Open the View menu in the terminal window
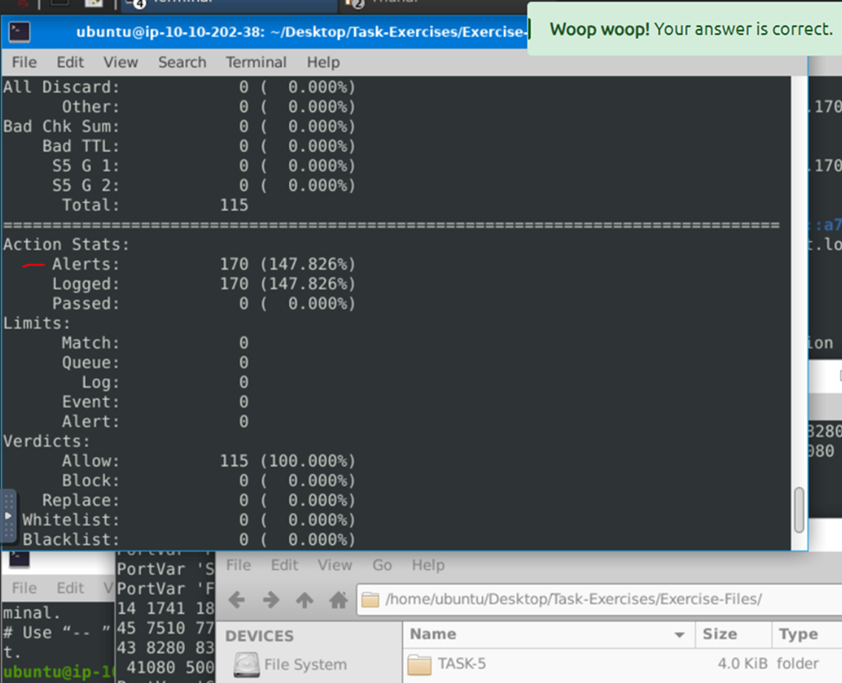The width and height of the screenshot is (842, 683). point(121,62)
